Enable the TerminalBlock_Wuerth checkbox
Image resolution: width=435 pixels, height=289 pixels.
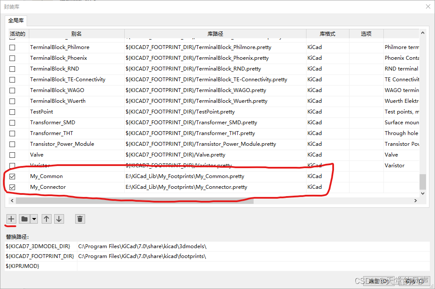[x=12, y=101]
